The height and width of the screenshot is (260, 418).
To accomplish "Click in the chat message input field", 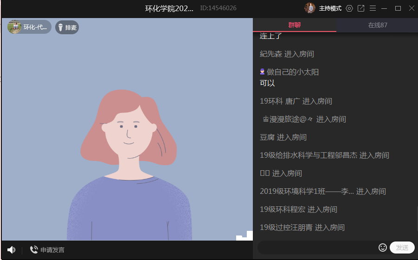I will coord(318,248).
